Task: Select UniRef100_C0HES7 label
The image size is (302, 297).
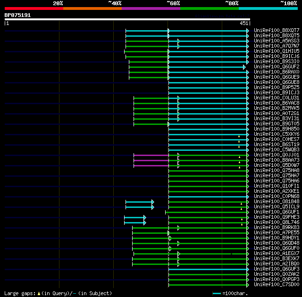Action: point(277,140)
